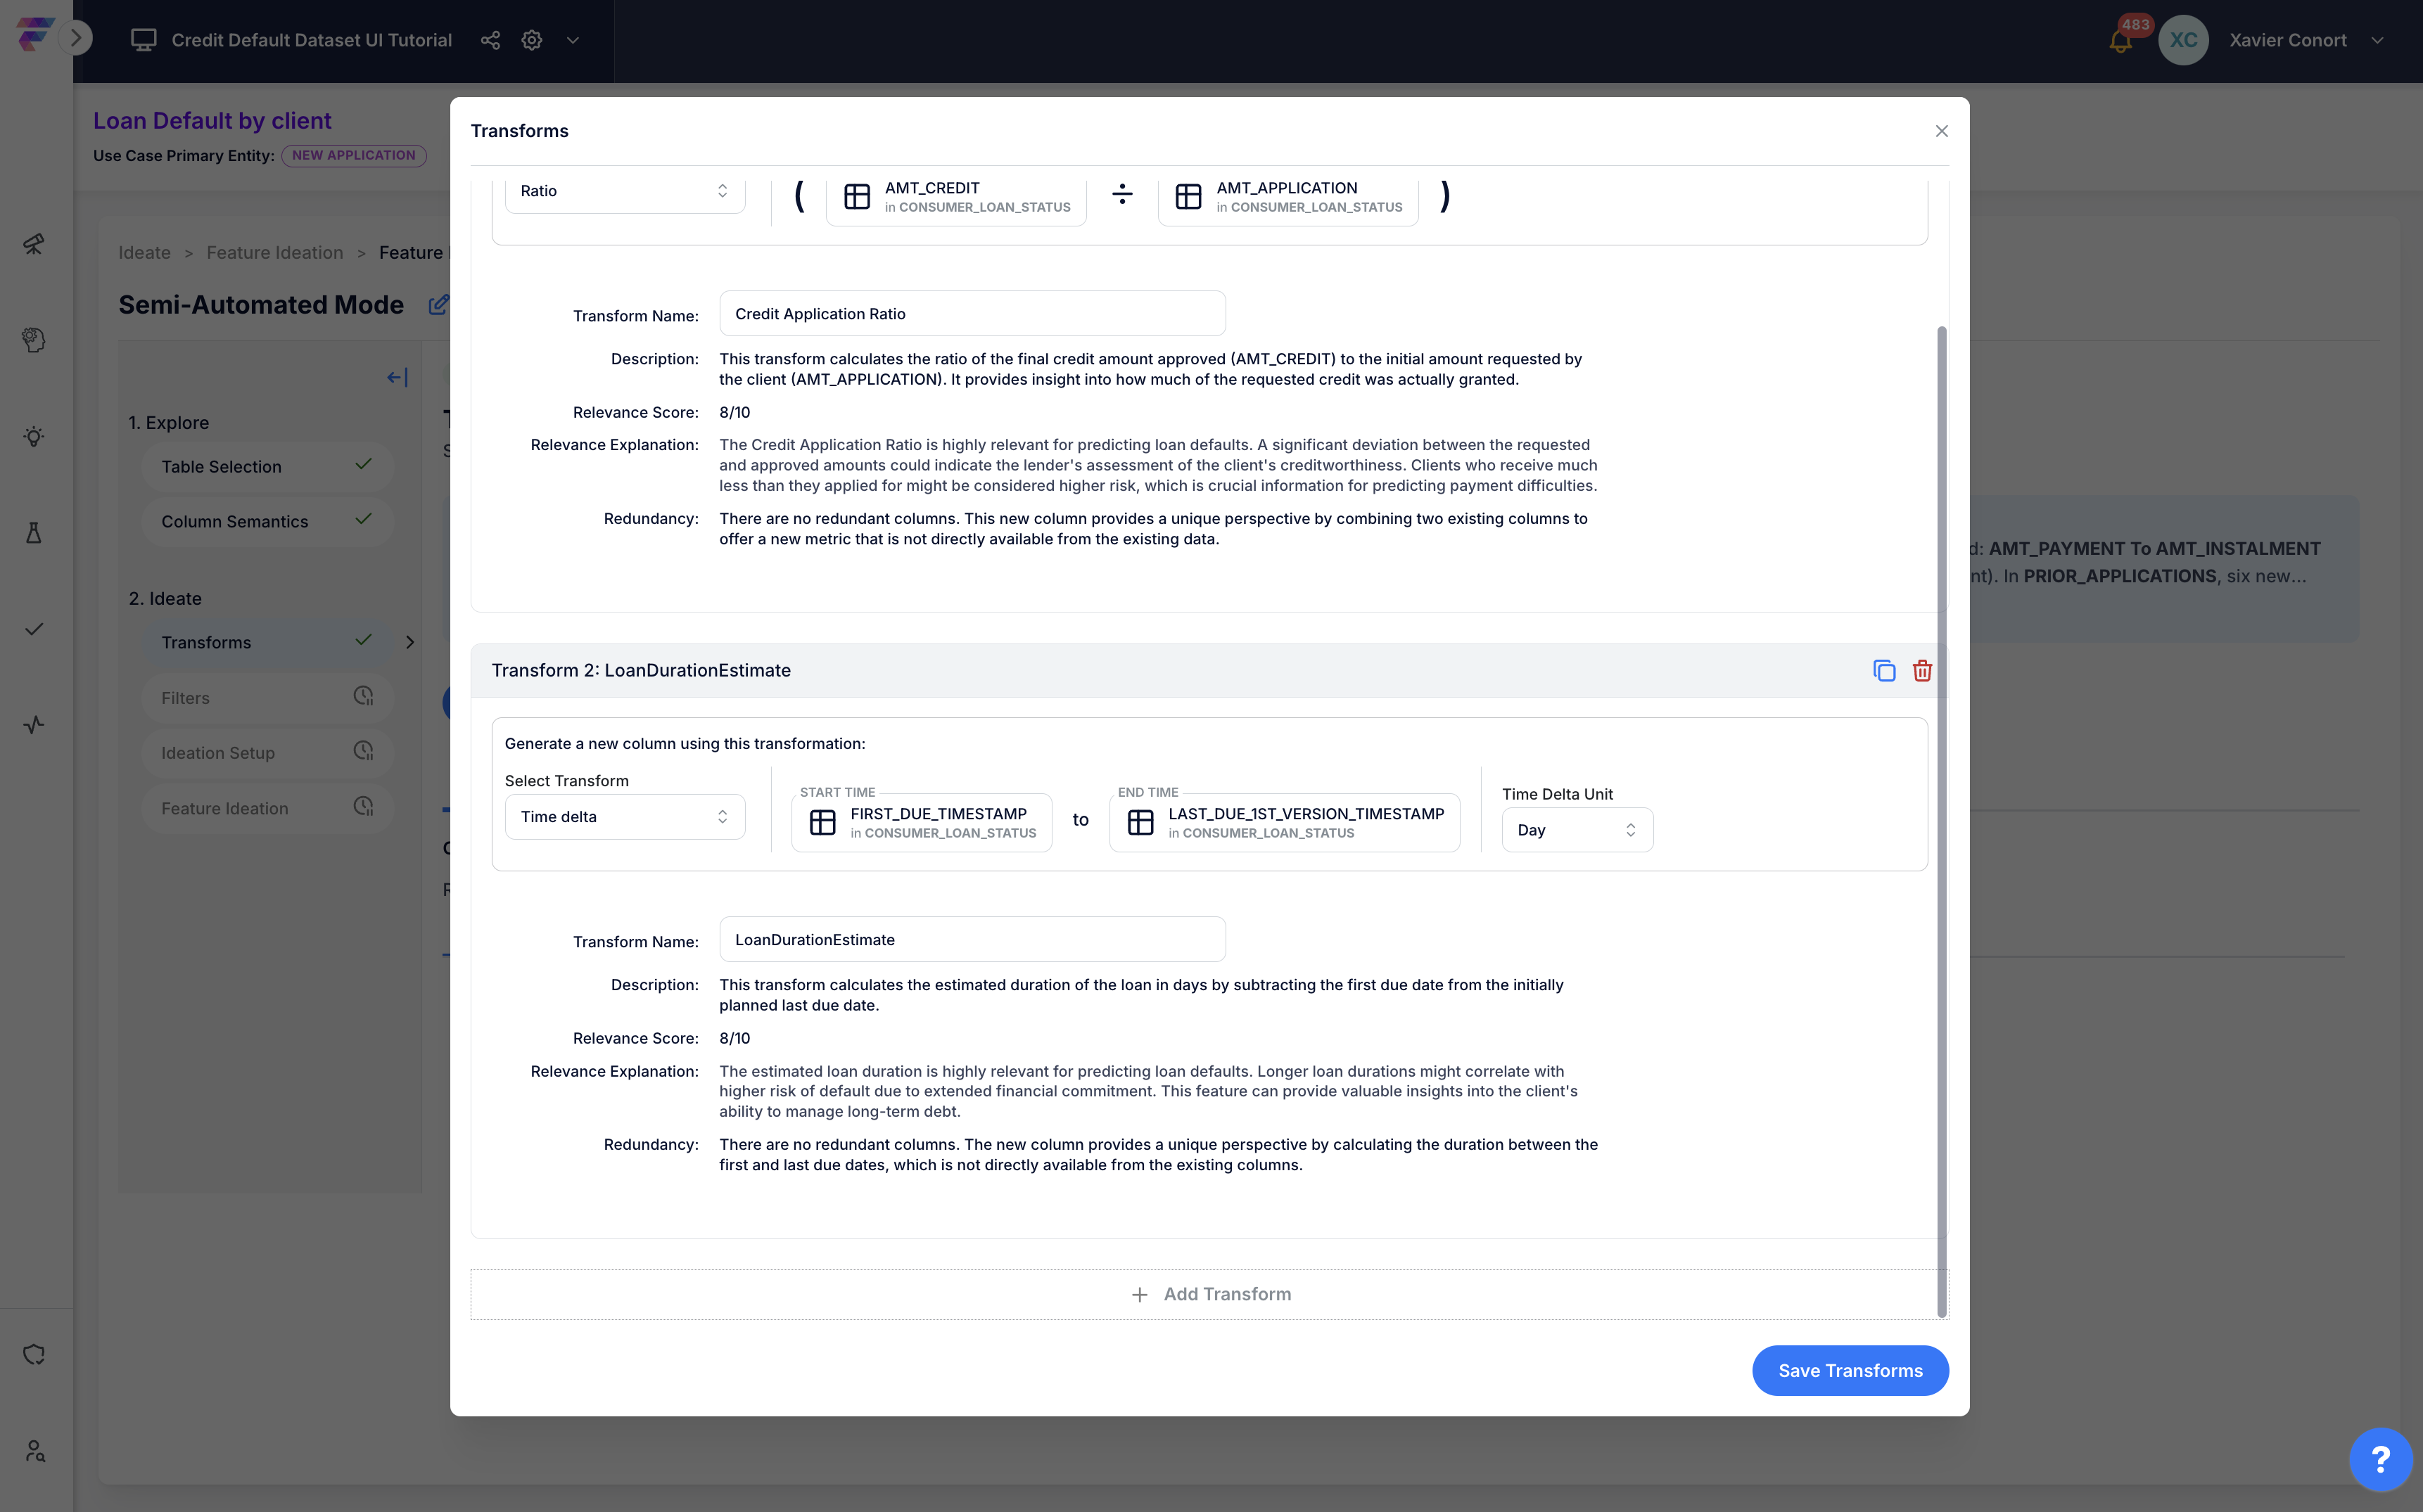Open the shield icon in left sidebar
Viewport: 2423px width, 1512px height.
tap(34, 1355)
